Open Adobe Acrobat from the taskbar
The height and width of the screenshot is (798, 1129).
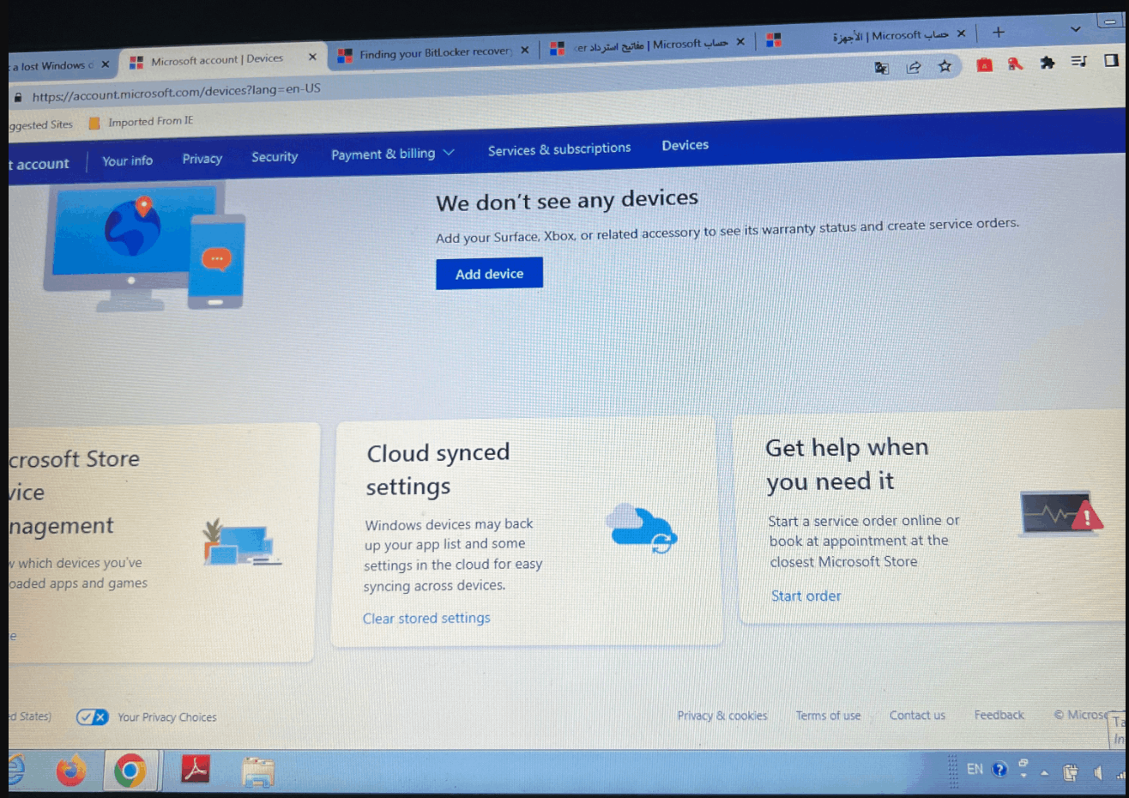195,770
